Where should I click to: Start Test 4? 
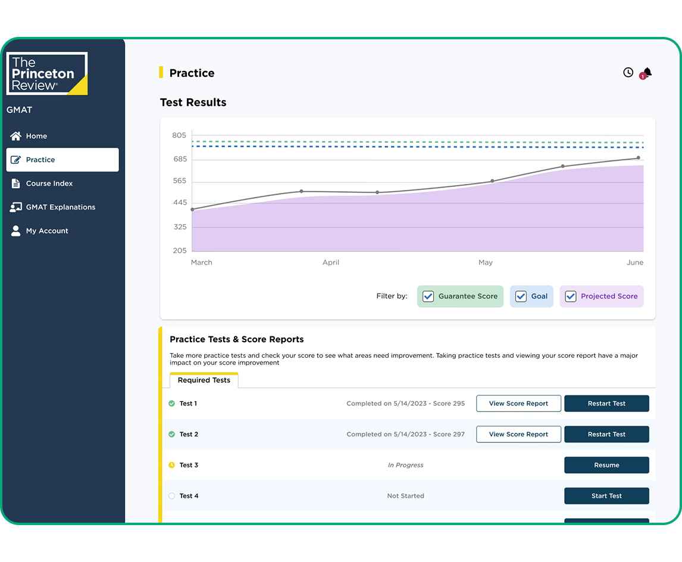[x=606, y=496]
